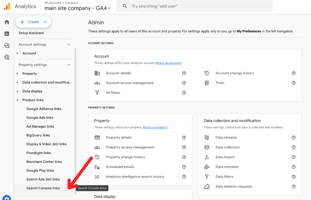Image resolution: width=311 pixels, height=200 pixels.
Task: Open the Admin gear icon
Action: click(7, 198)
